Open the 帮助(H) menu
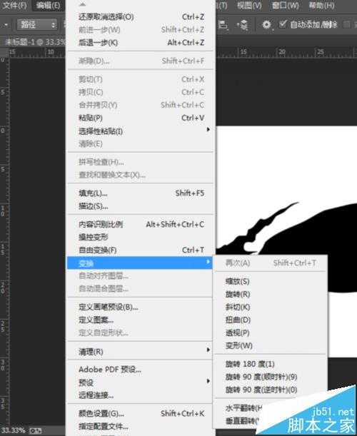The height and width of the screenshot is (436, 357). coord(321,5)
